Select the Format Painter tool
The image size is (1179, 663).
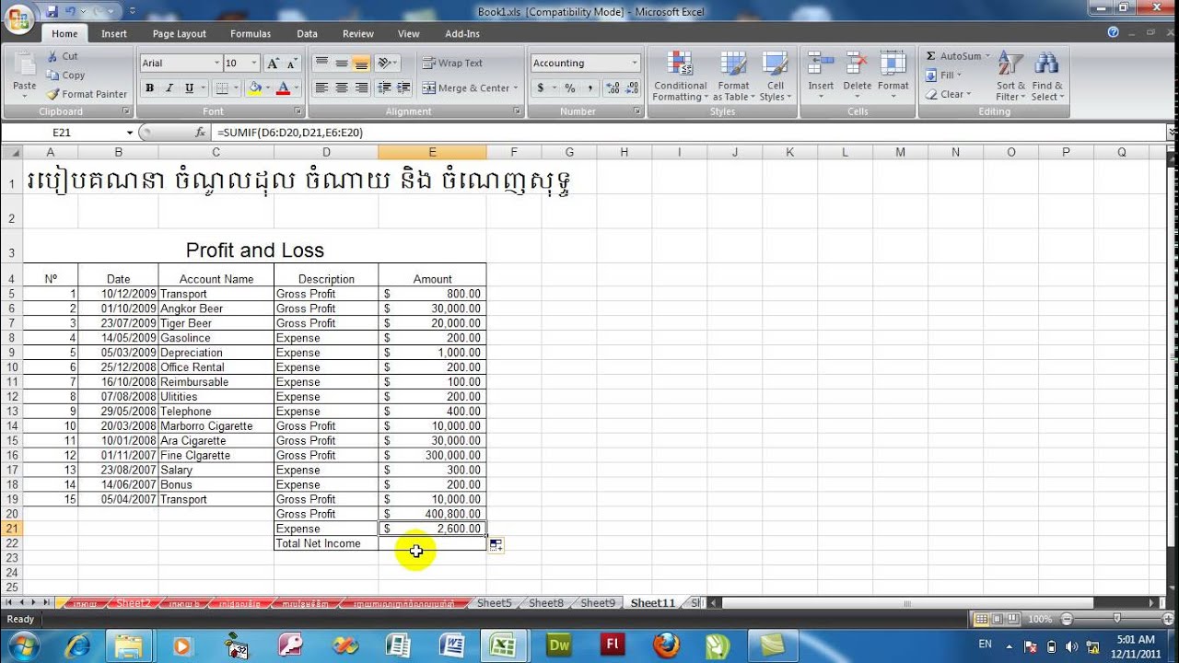(87, 94)
